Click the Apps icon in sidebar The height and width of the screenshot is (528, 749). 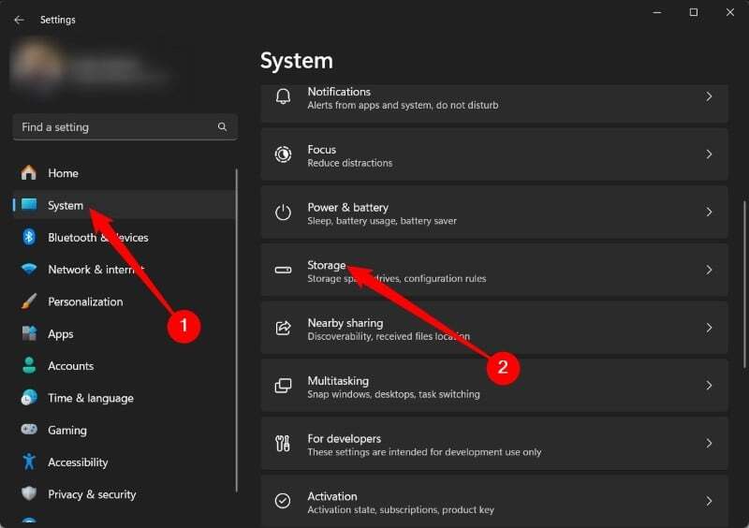tap(29, 333)
